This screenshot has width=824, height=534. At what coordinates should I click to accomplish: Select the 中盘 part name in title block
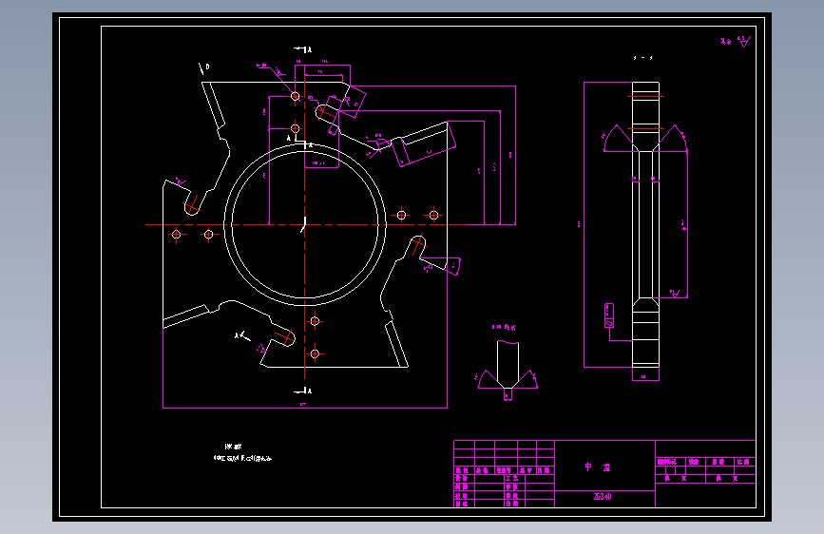pyautogui.click(x=598, y=467)
